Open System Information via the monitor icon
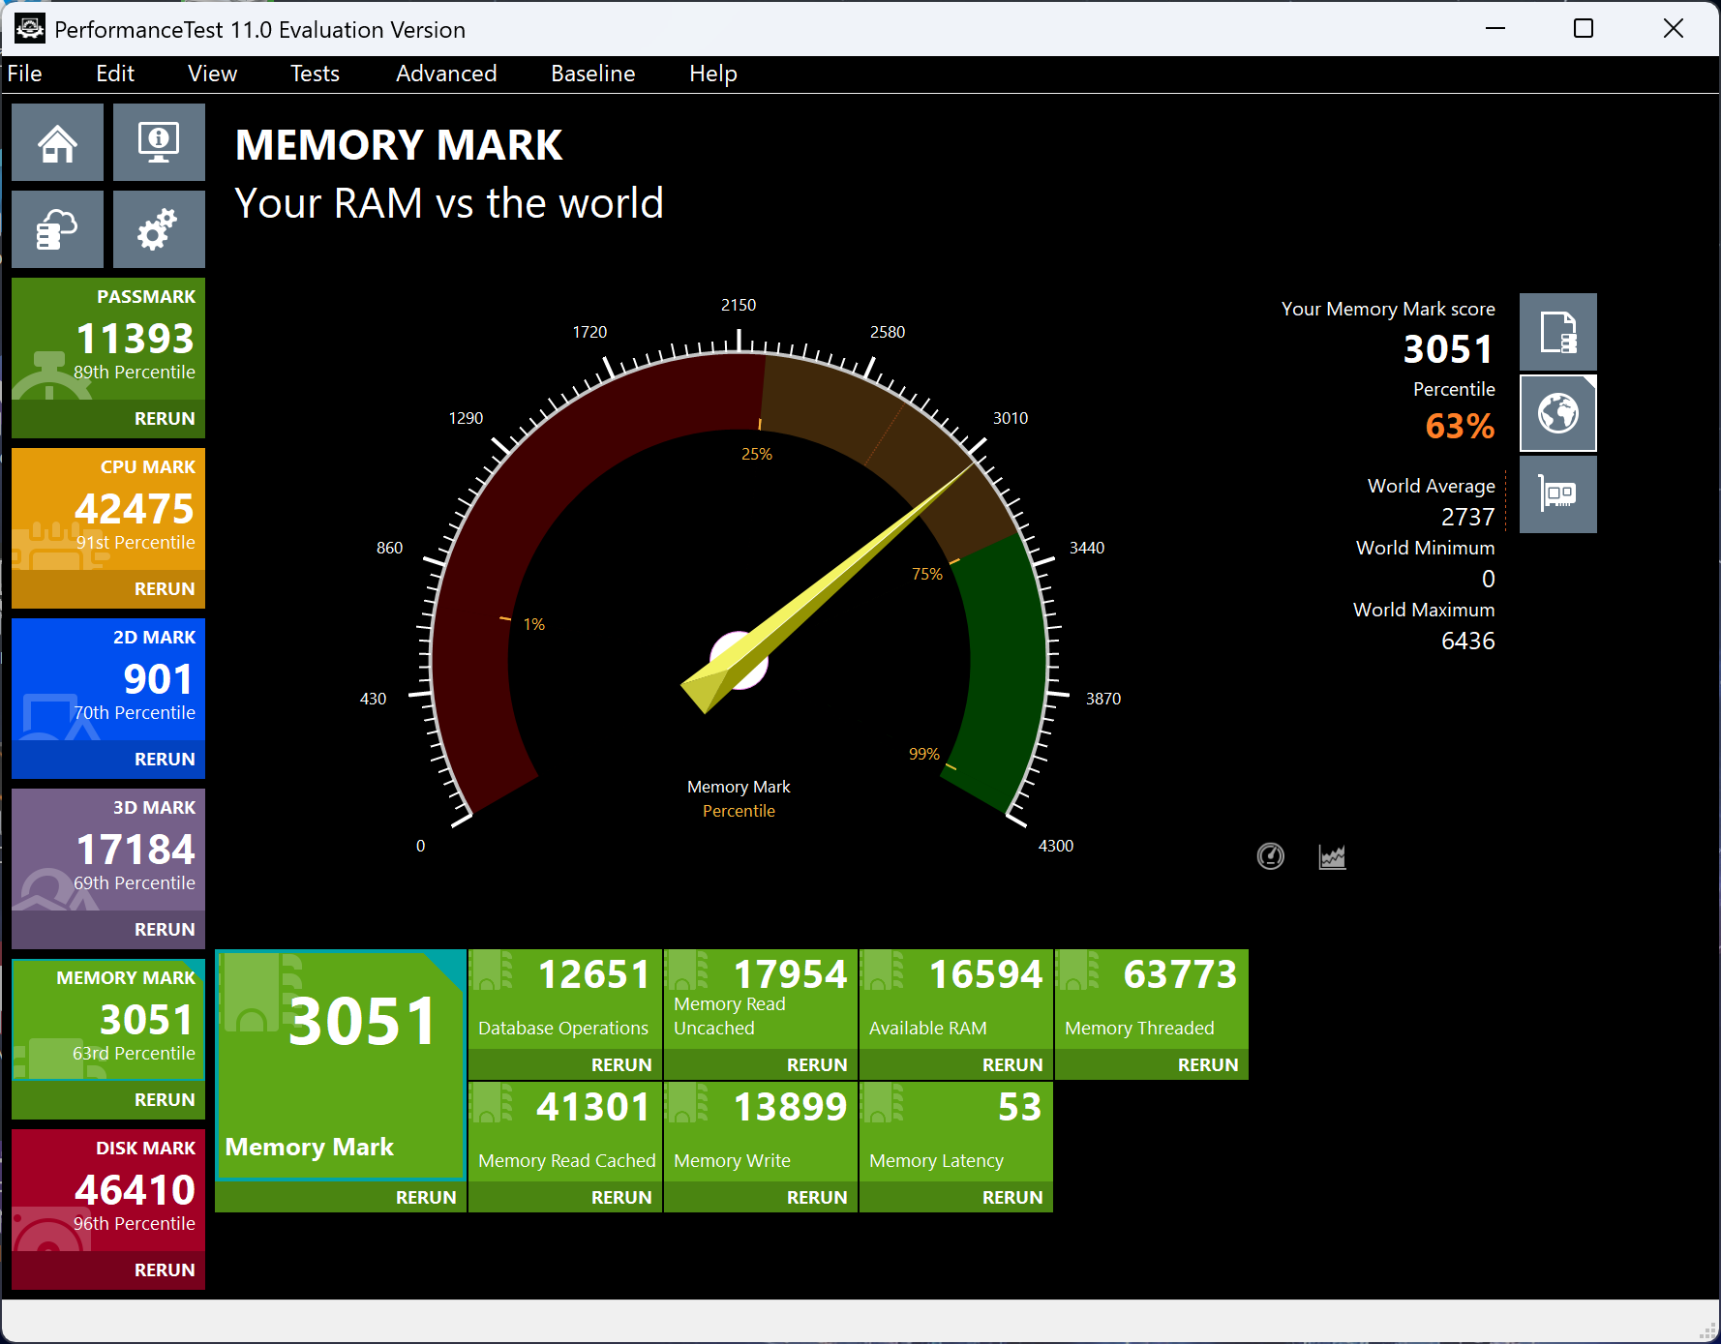 (158, 142)
